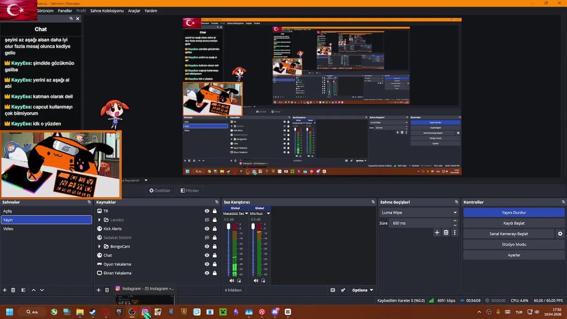Toggle audio mixer layout icon
The image size is (567, 319).
333,290
